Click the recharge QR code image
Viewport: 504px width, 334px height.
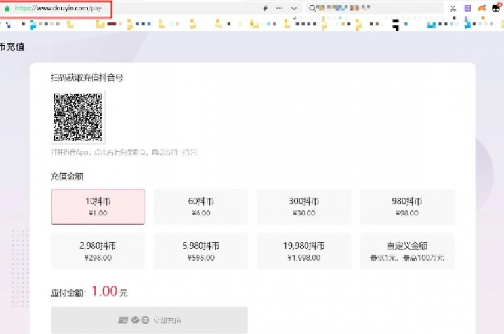(78, 117)
